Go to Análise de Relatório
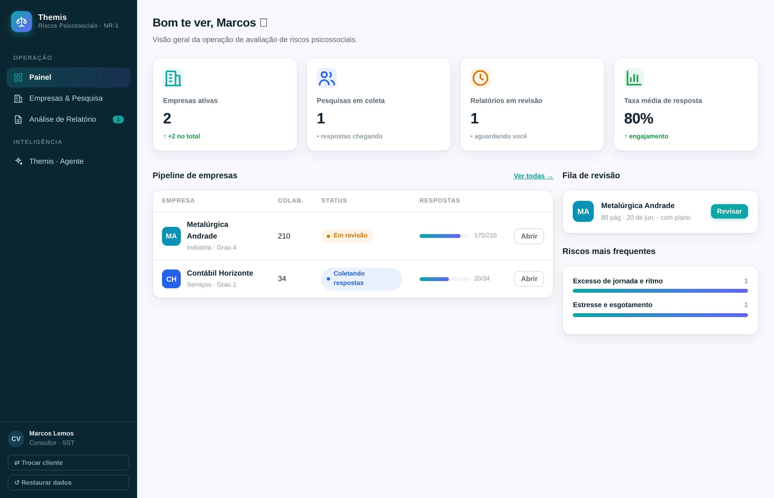The image size is (774, 498). [x=69, y=119]
